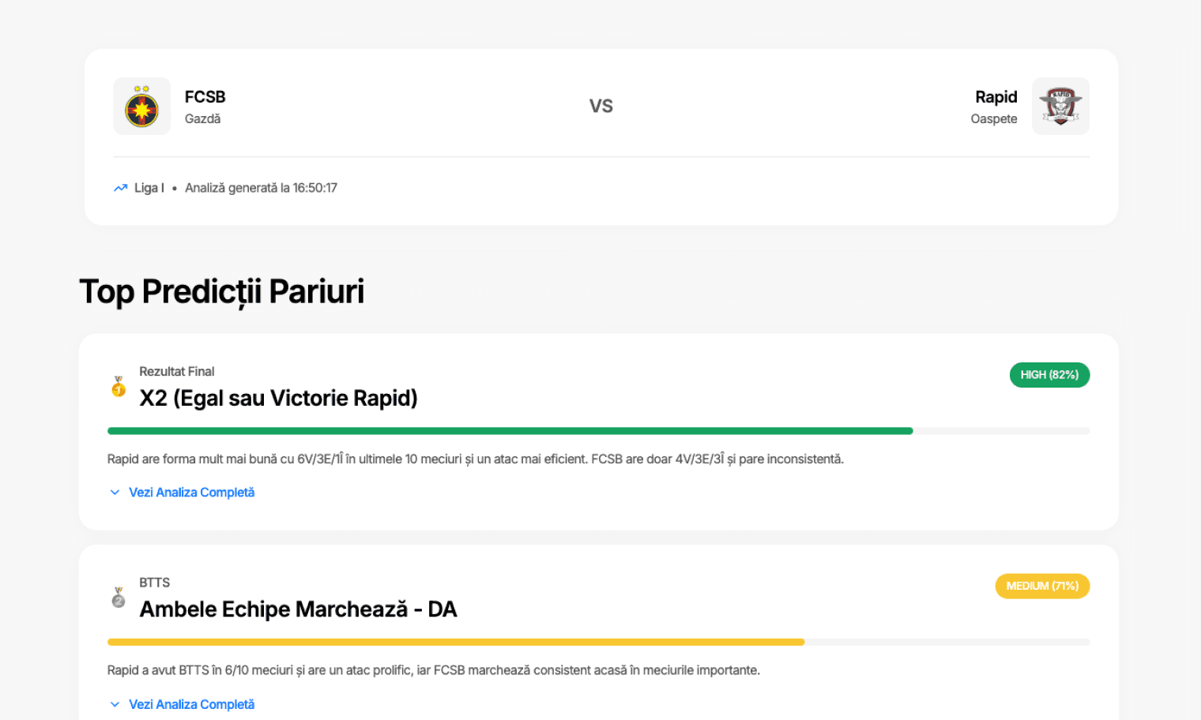The image size is (1201, 720).
Task: Click the MEDIUM (71%) confidence badge
Action: click(1042, 586)
